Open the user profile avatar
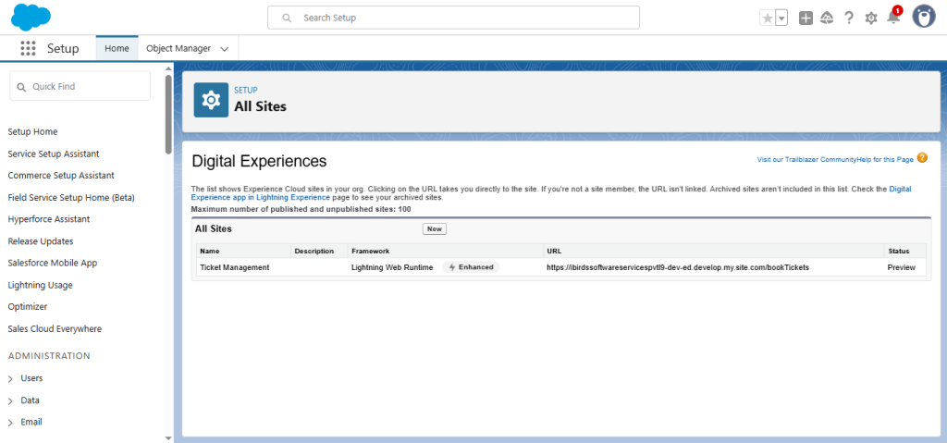Image resolution: width=947 pixels, height=443 pixels. [923, 17]
